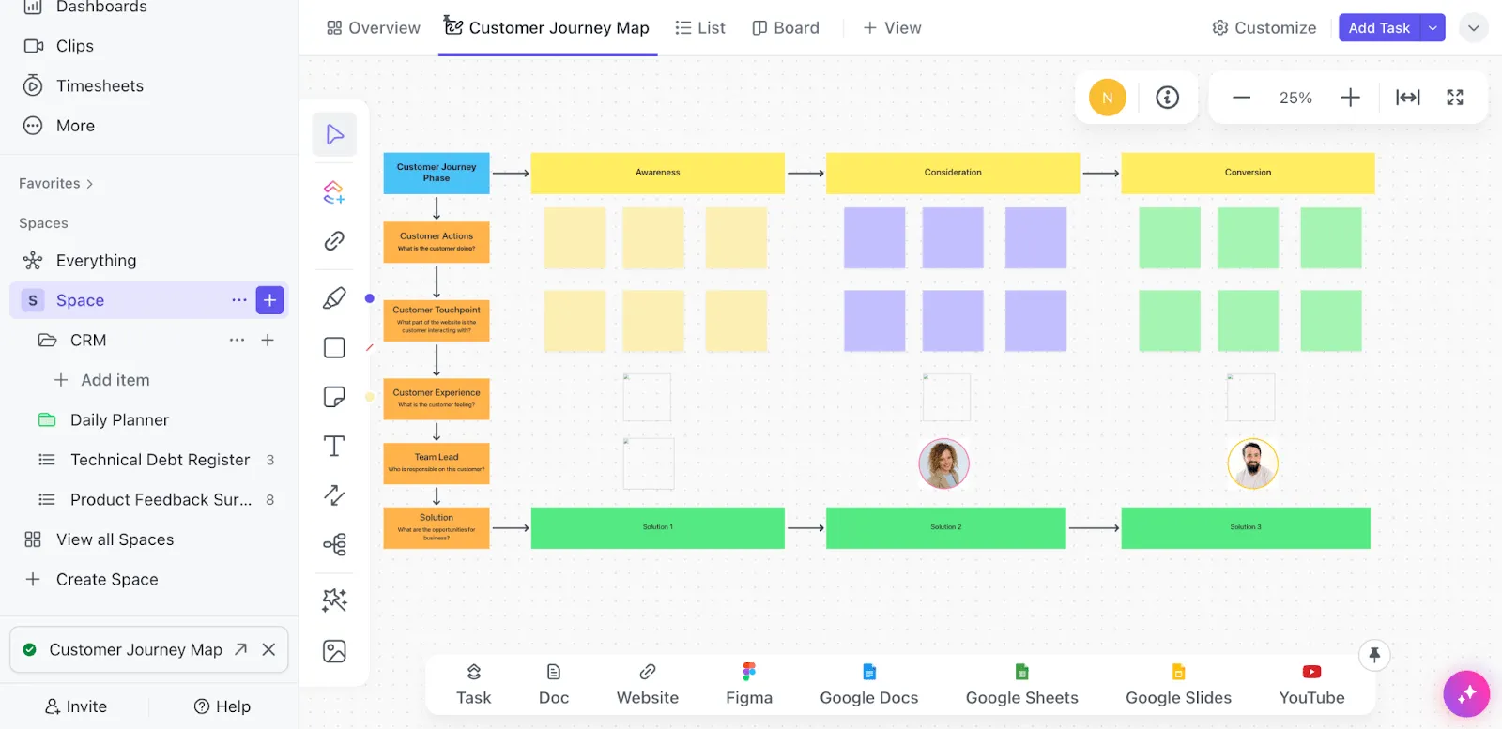
Task: Insert a YouTube embed
Action: (1312, 684)
